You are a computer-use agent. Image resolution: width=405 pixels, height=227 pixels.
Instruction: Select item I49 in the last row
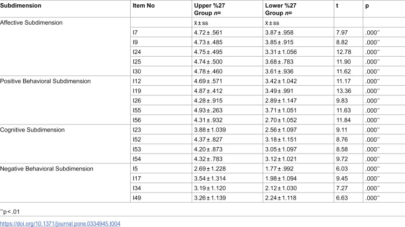(x=137, y=198)
